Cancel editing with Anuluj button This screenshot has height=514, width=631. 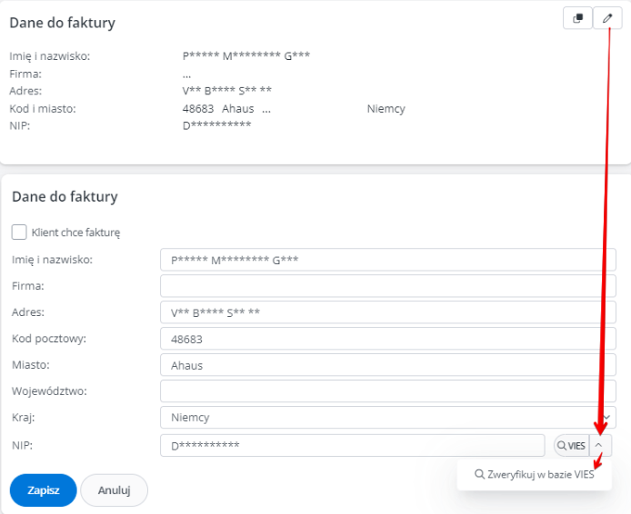pos(115,490)
